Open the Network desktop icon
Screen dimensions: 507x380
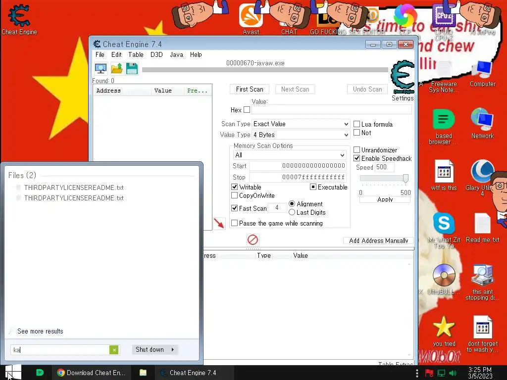pyautogui.click(x=482, y=123)
